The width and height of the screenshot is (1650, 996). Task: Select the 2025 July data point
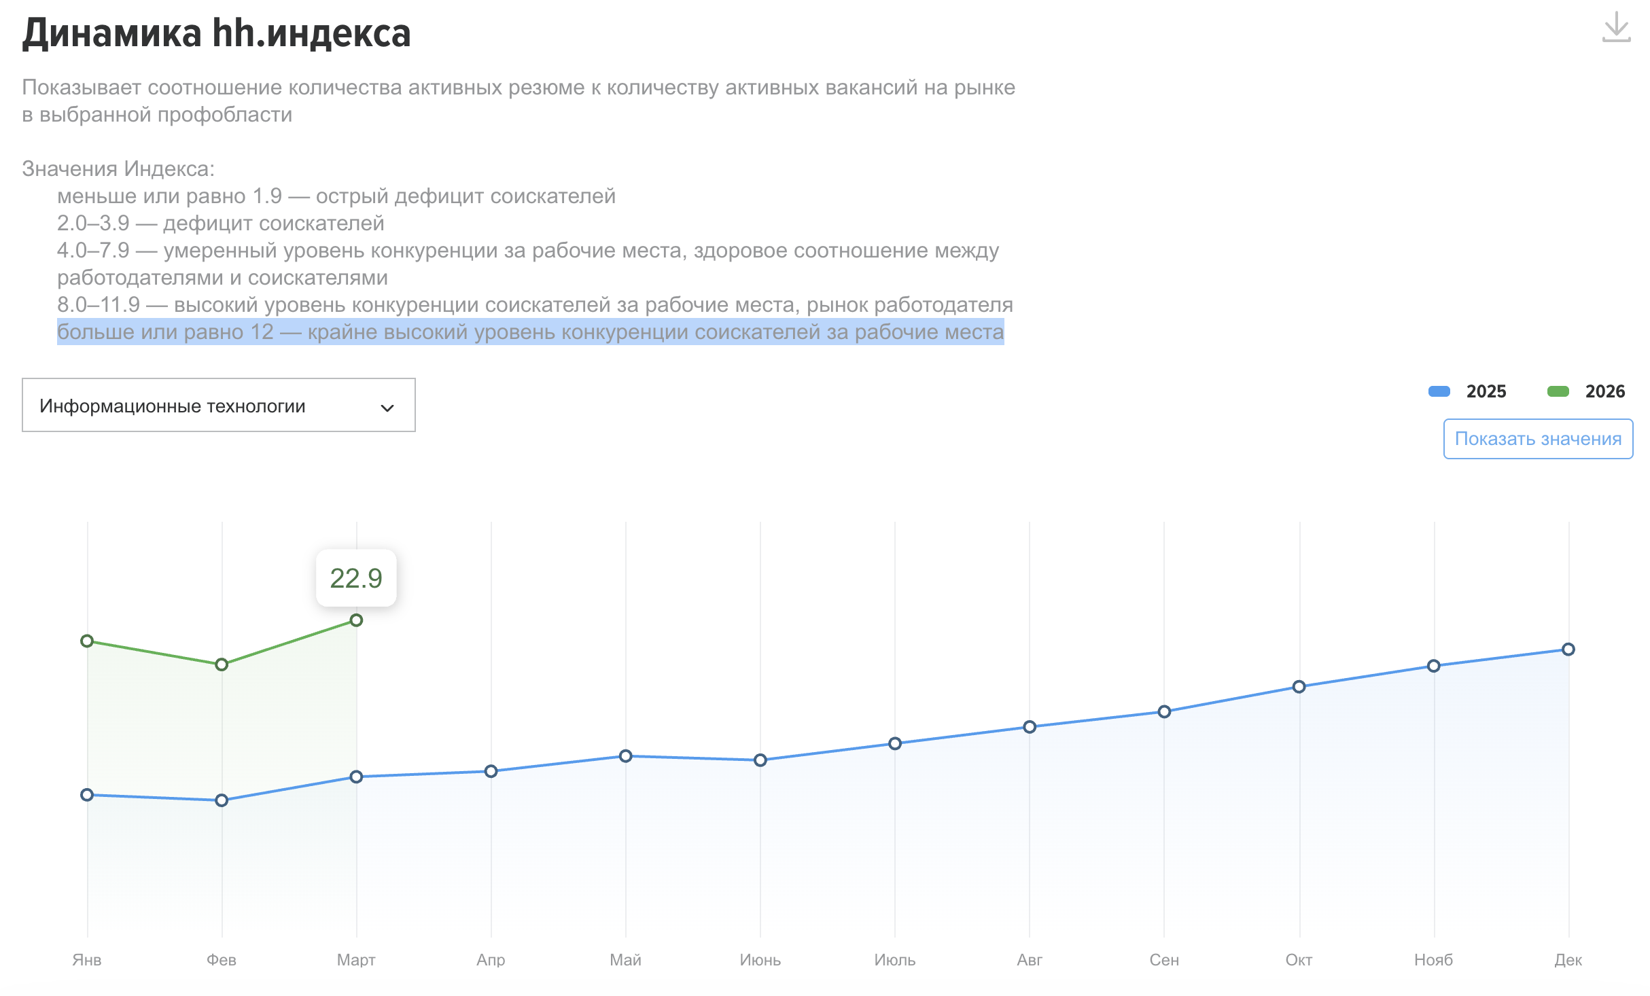[895, 744]
